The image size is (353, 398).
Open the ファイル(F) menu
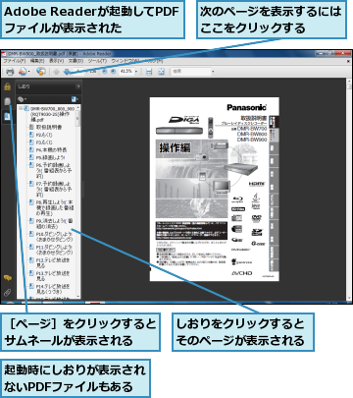click(x=15, y=61)
